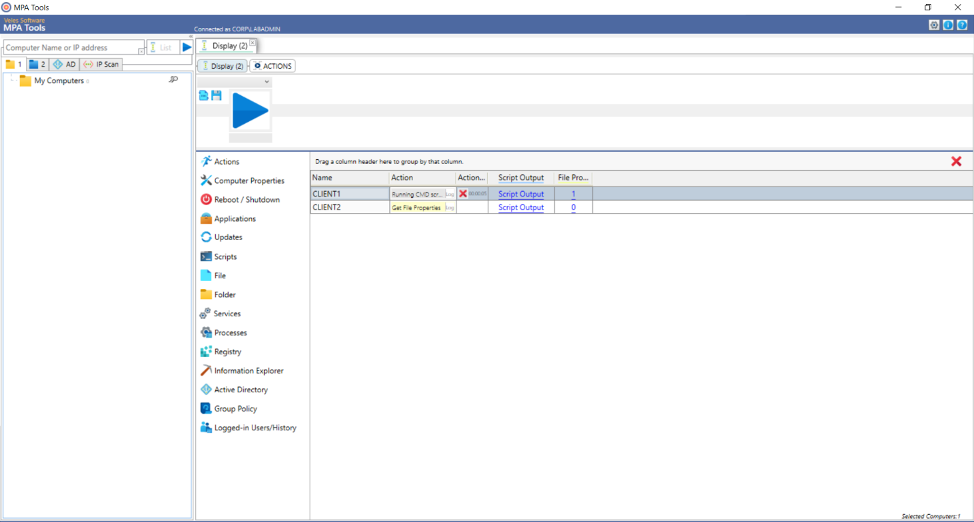Viewport: 974px width, 522px height.
Task: Switch to blue folder tab 2
Action: [38, 64]
